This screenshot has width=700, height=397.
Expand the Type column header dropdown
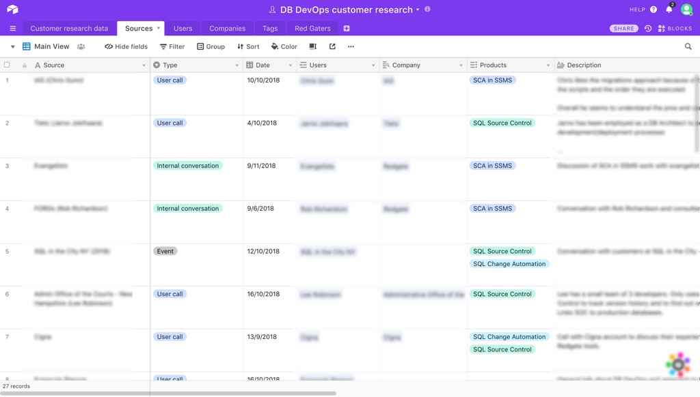(x=237, y=65)
